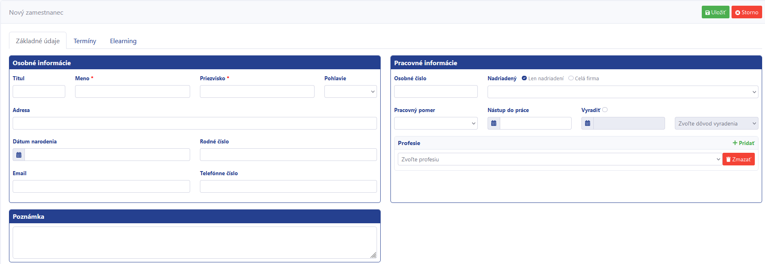Image resolution: width=765 pixels, height=264 pixels.
Task: Click into the Meno input field
Action: tap(133, 92)
